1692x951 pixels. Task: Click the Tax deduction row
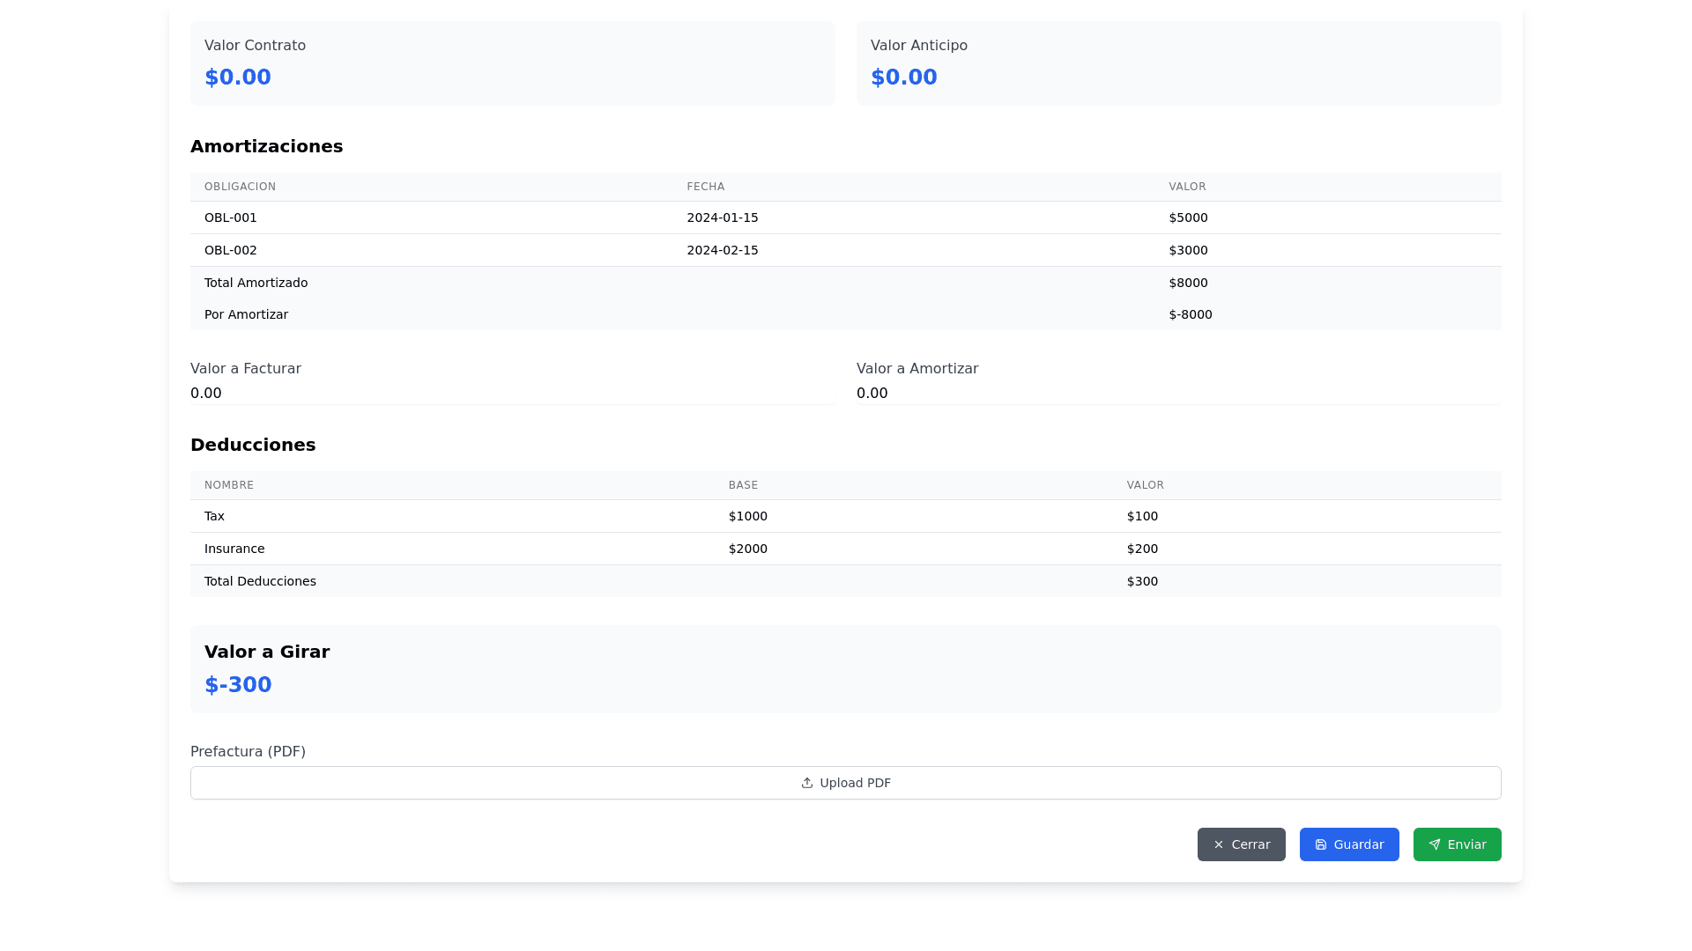[845, 516]
